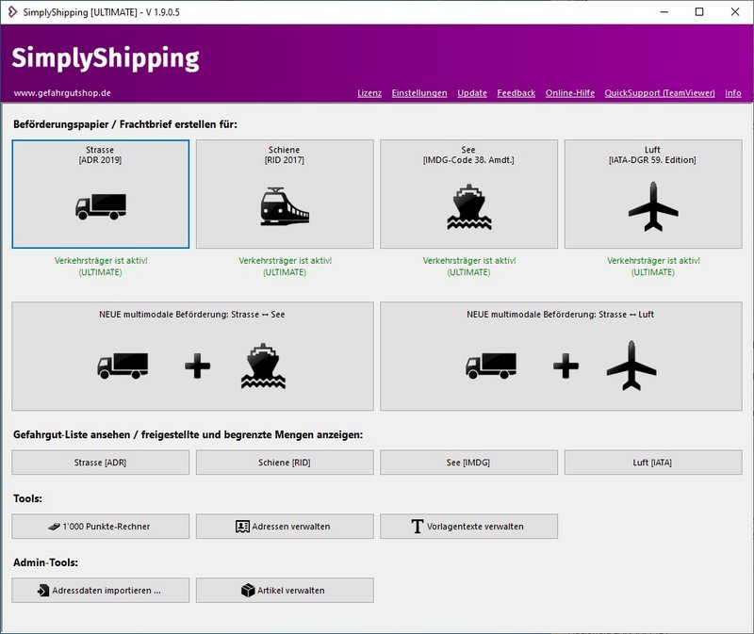Show the See [IMDG] dangerous goods list
The image size is (754, 634).
[468, 463]
